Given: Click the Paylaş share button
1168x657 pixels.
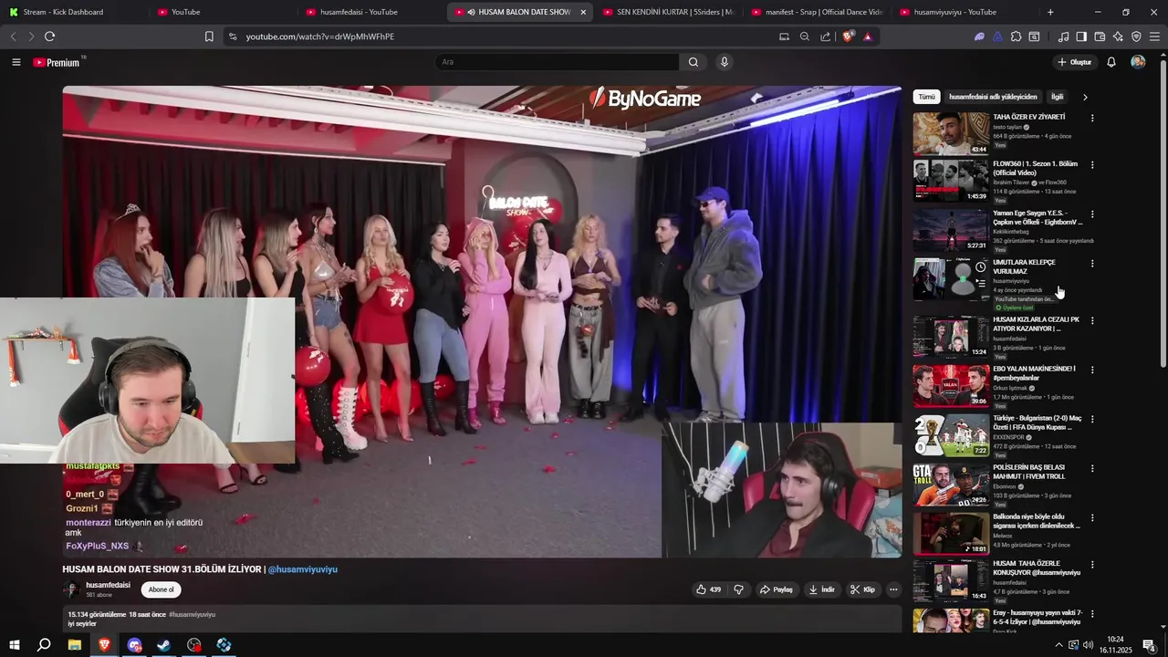Looking at the screenshot, I should tap(777, 589).
